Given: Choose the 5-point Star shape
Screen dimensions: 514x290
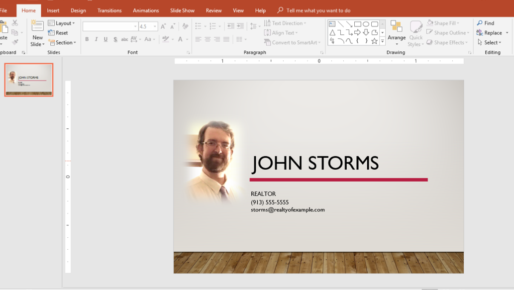Looking at the screenshot, I should 374,41.
